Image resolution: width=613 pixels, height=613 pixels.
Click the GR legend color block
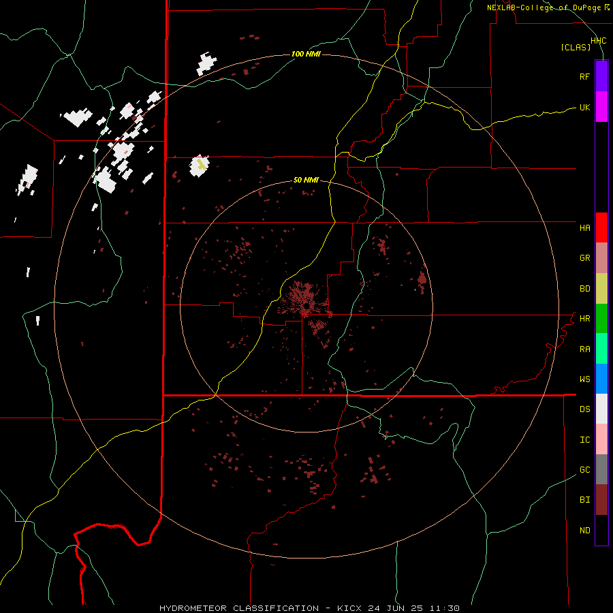click(601, 258)
